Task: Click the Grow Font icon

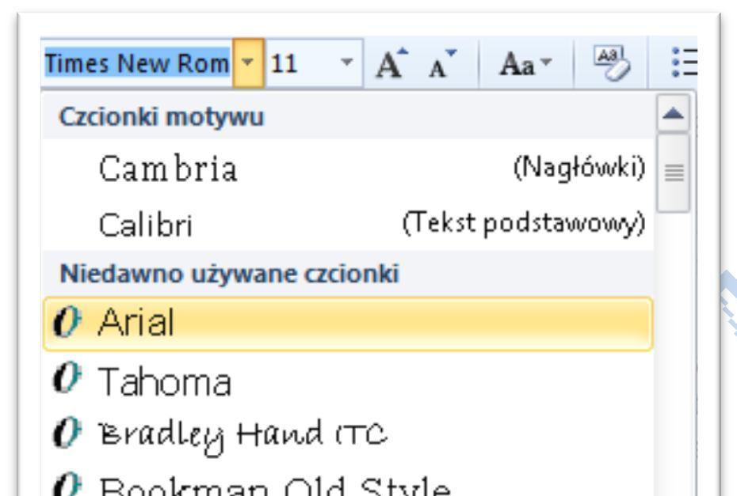Action: click(391, 63)
